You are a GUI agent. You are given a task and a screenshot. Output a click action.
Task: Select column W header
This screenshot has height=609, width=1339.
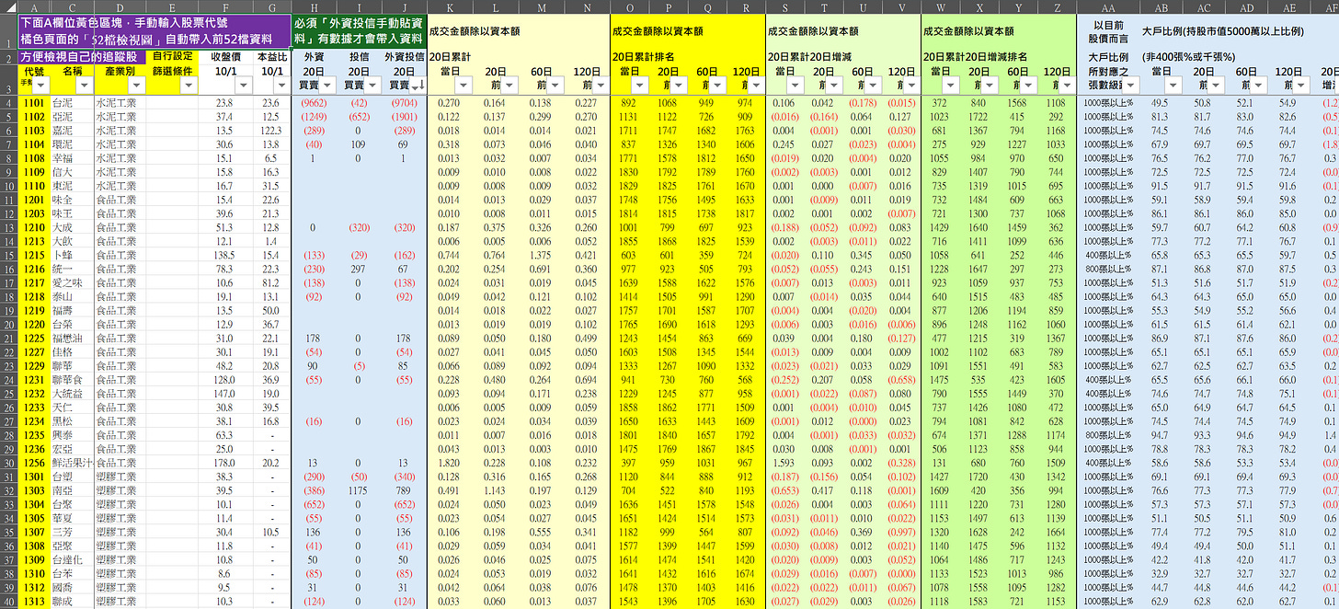point(940,6)
